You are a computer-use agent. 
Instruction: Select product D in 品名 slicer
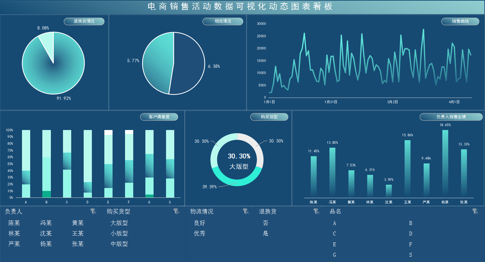pyautogui.click(x=411, y=234)
